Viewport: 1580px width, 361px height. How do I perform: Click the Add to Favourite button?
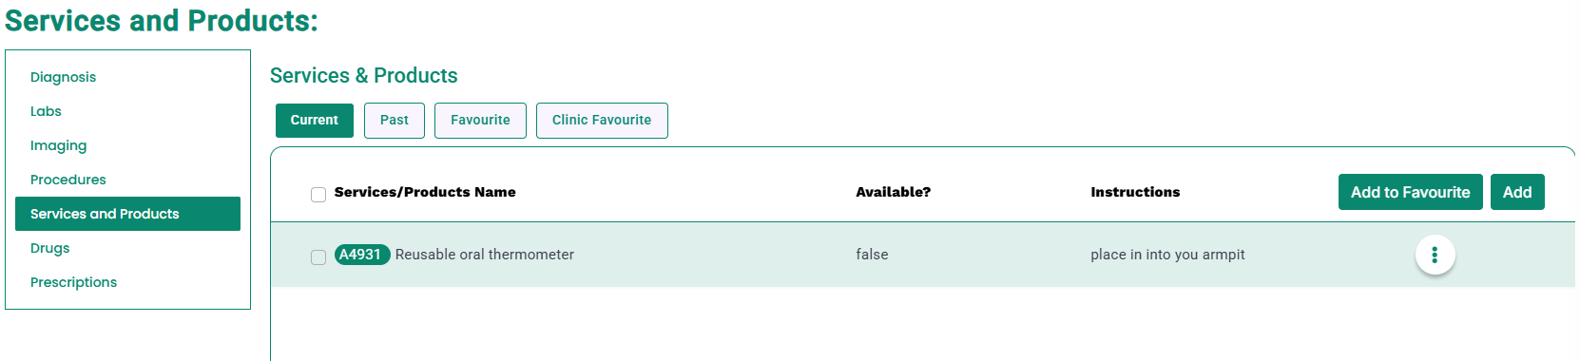(1410, 192)
